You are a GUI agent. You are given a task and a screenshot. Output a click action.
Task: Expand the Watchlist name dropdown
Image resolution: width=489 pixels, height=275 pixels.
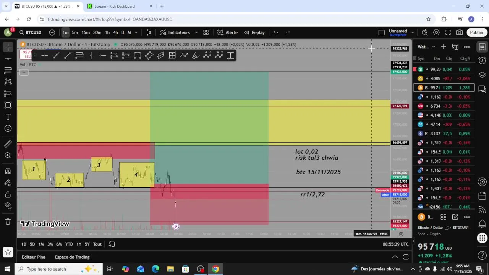[434, 47]
